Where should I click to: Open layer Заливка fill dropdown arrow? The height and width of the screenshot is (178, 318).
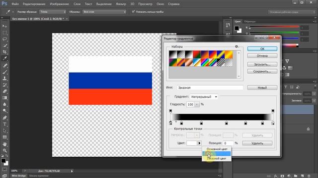(x=314, y=100)
